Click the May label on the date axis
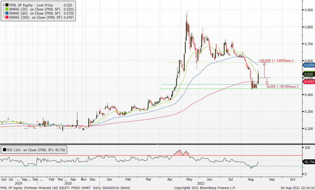The image size is (315, 190). click(189, 179)
